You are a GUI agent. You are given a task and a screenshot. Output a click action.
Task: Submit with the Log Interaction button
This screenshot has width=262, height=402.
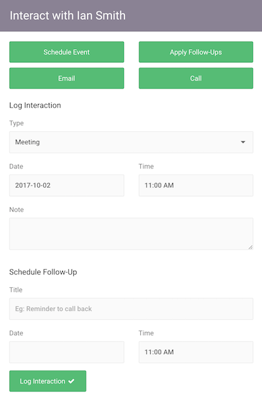(48, 381)
